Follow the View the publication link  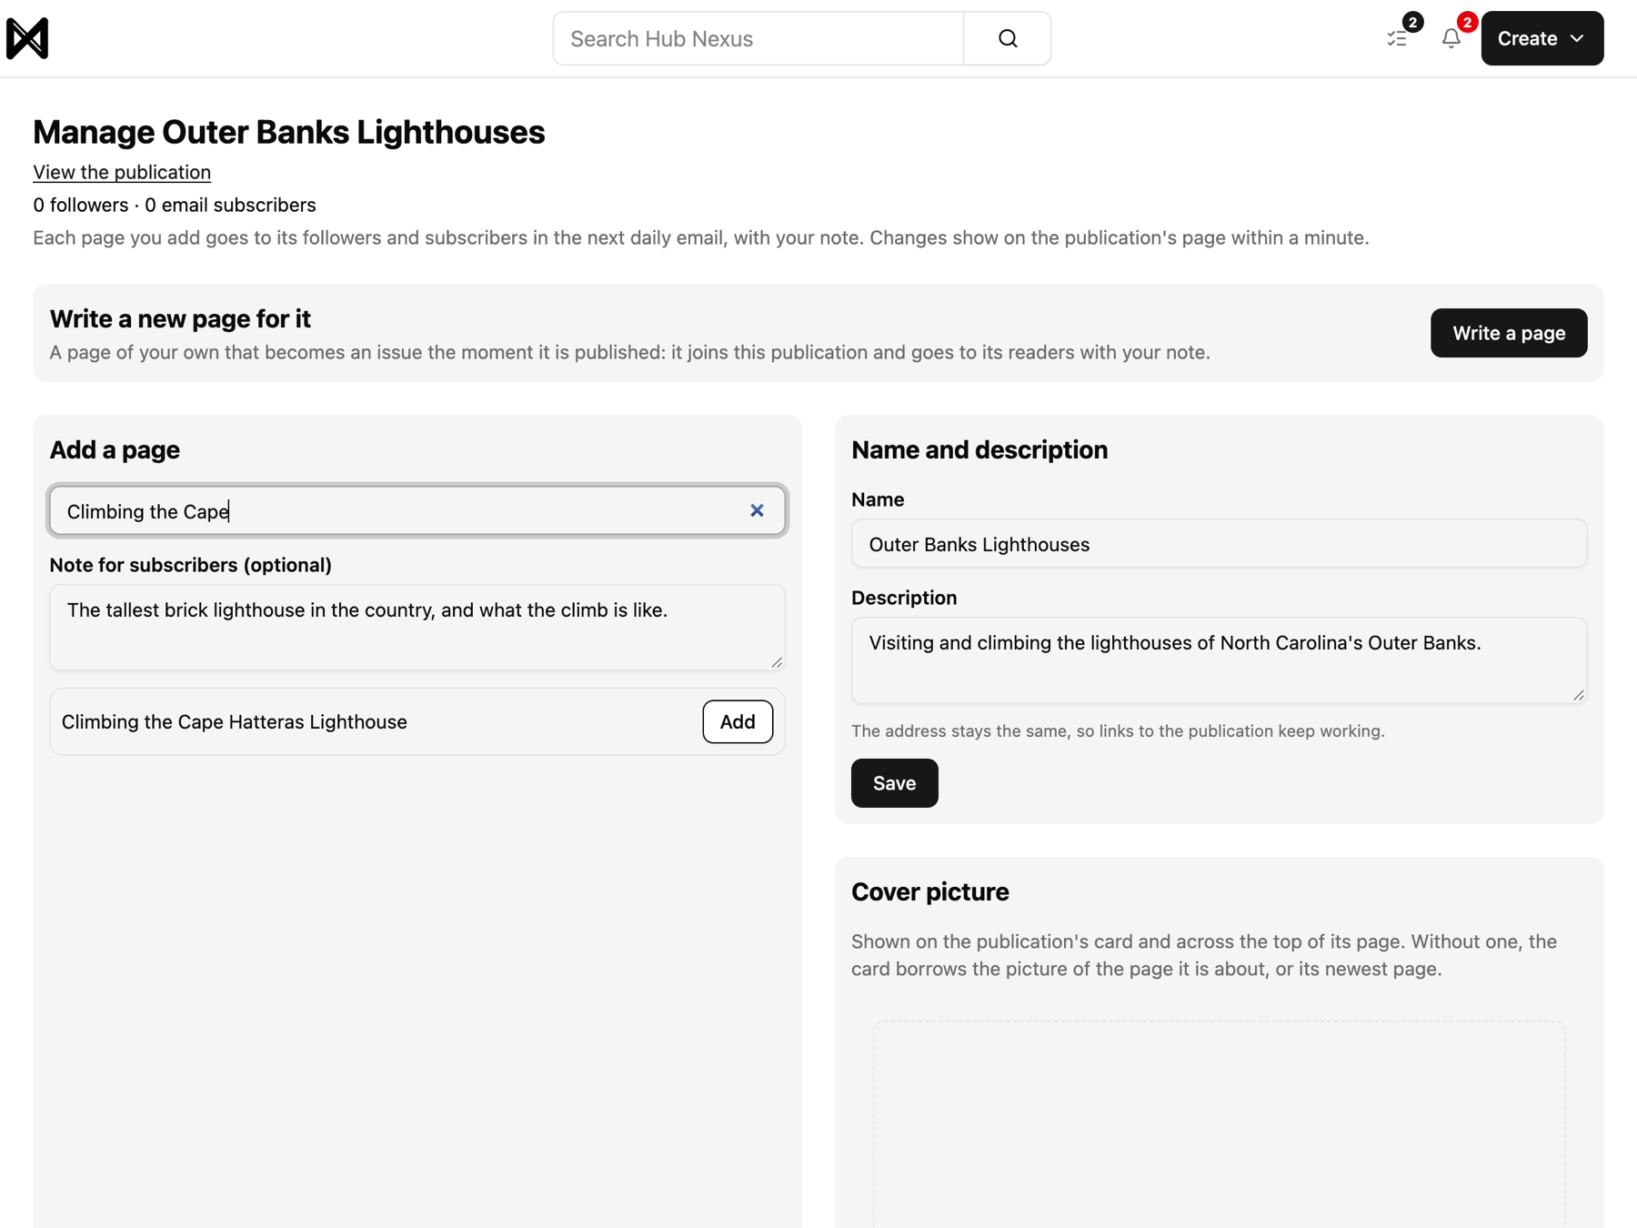point(122,172)
